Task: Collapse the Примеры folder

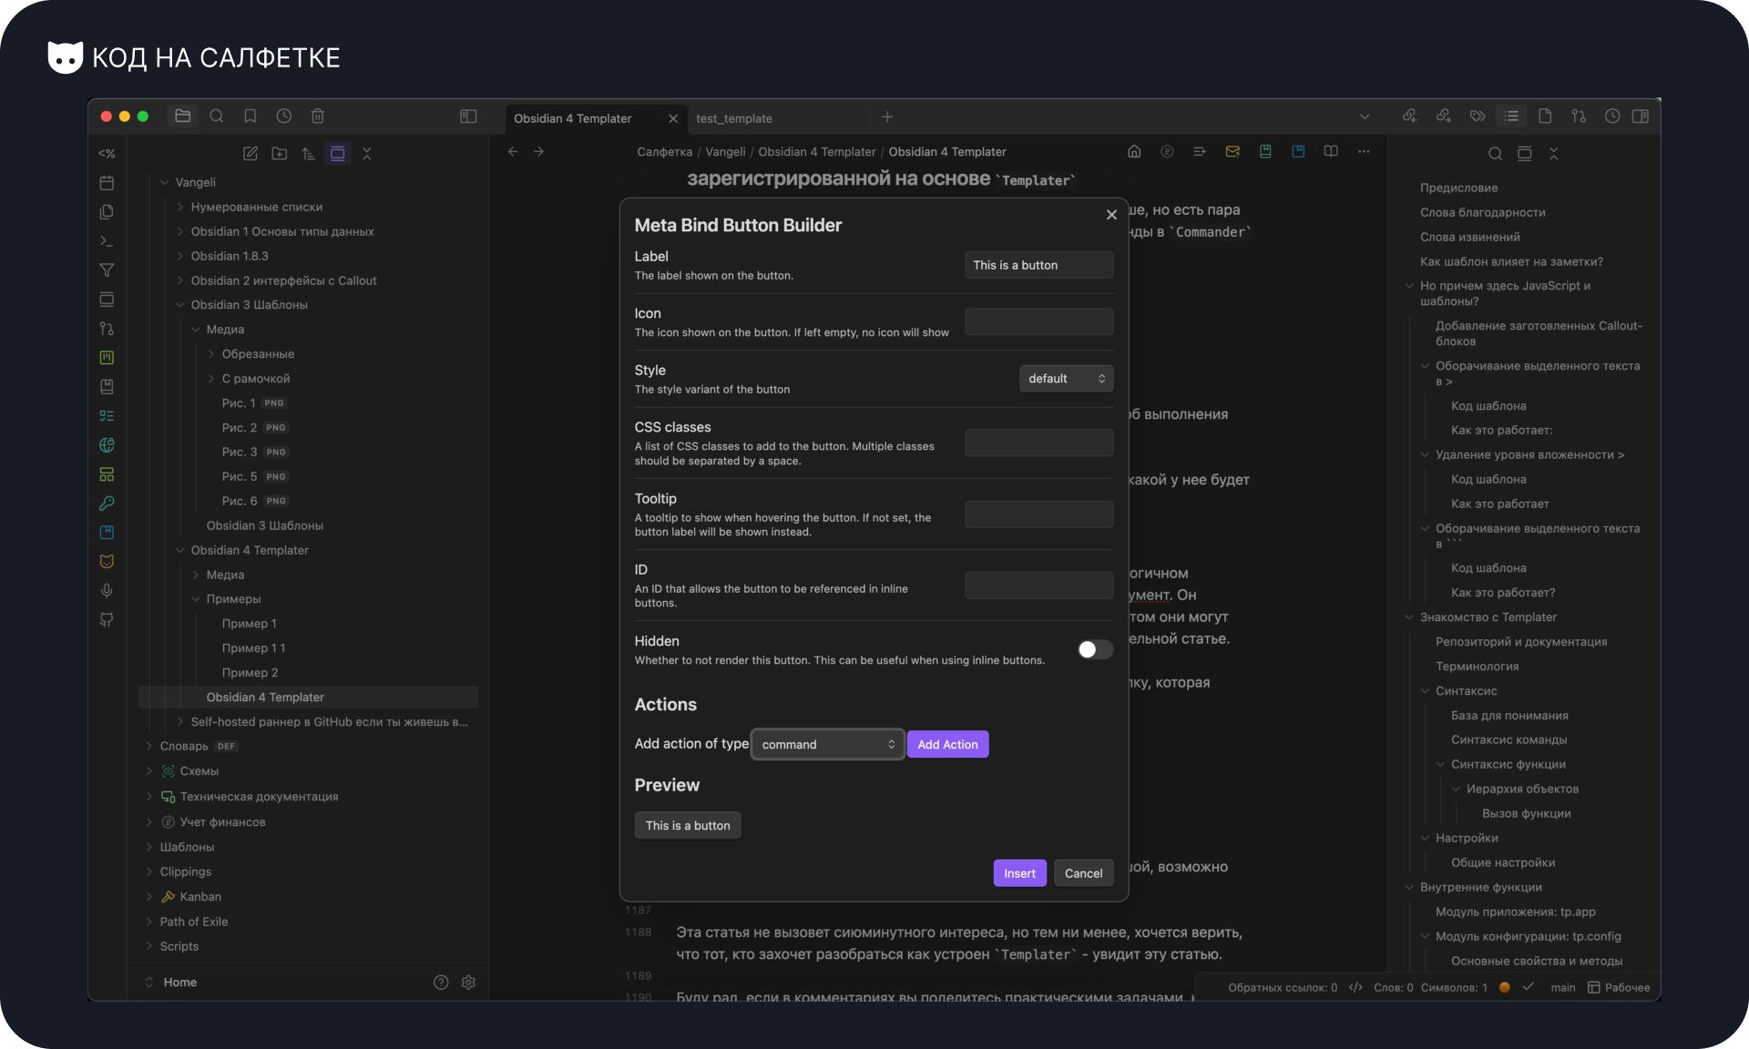Action: [x=196, y=599]
